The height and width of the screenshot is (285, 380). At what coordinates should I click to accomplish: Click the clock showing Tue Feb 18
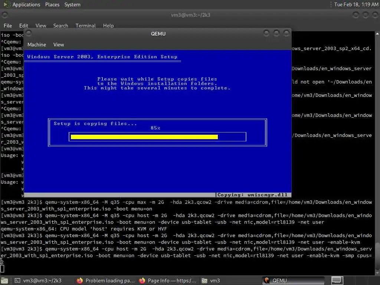[x=356, y=4]
